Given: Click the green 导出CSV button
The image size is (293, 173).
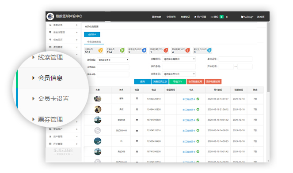Looking at the screenshot, I should 178,81.
